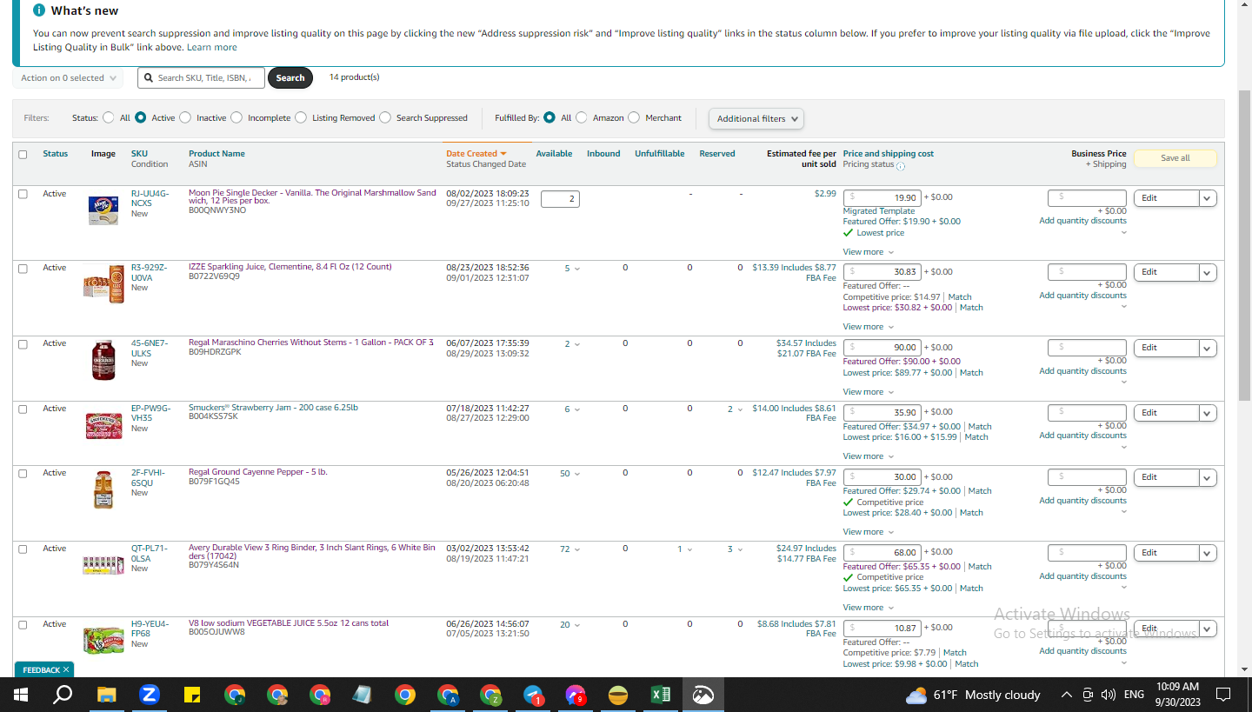Click the Moon Pie price field showing 19.90
1252x712 pixels.
click(x=882, y=198)
